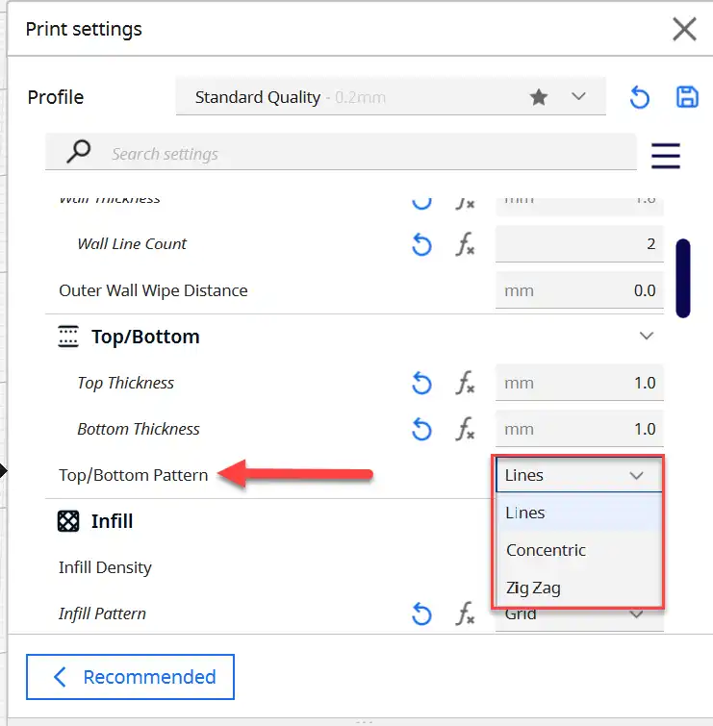
Task: Click the magnifier search icon
Action: pyautogui.click(x=78, y=151)
